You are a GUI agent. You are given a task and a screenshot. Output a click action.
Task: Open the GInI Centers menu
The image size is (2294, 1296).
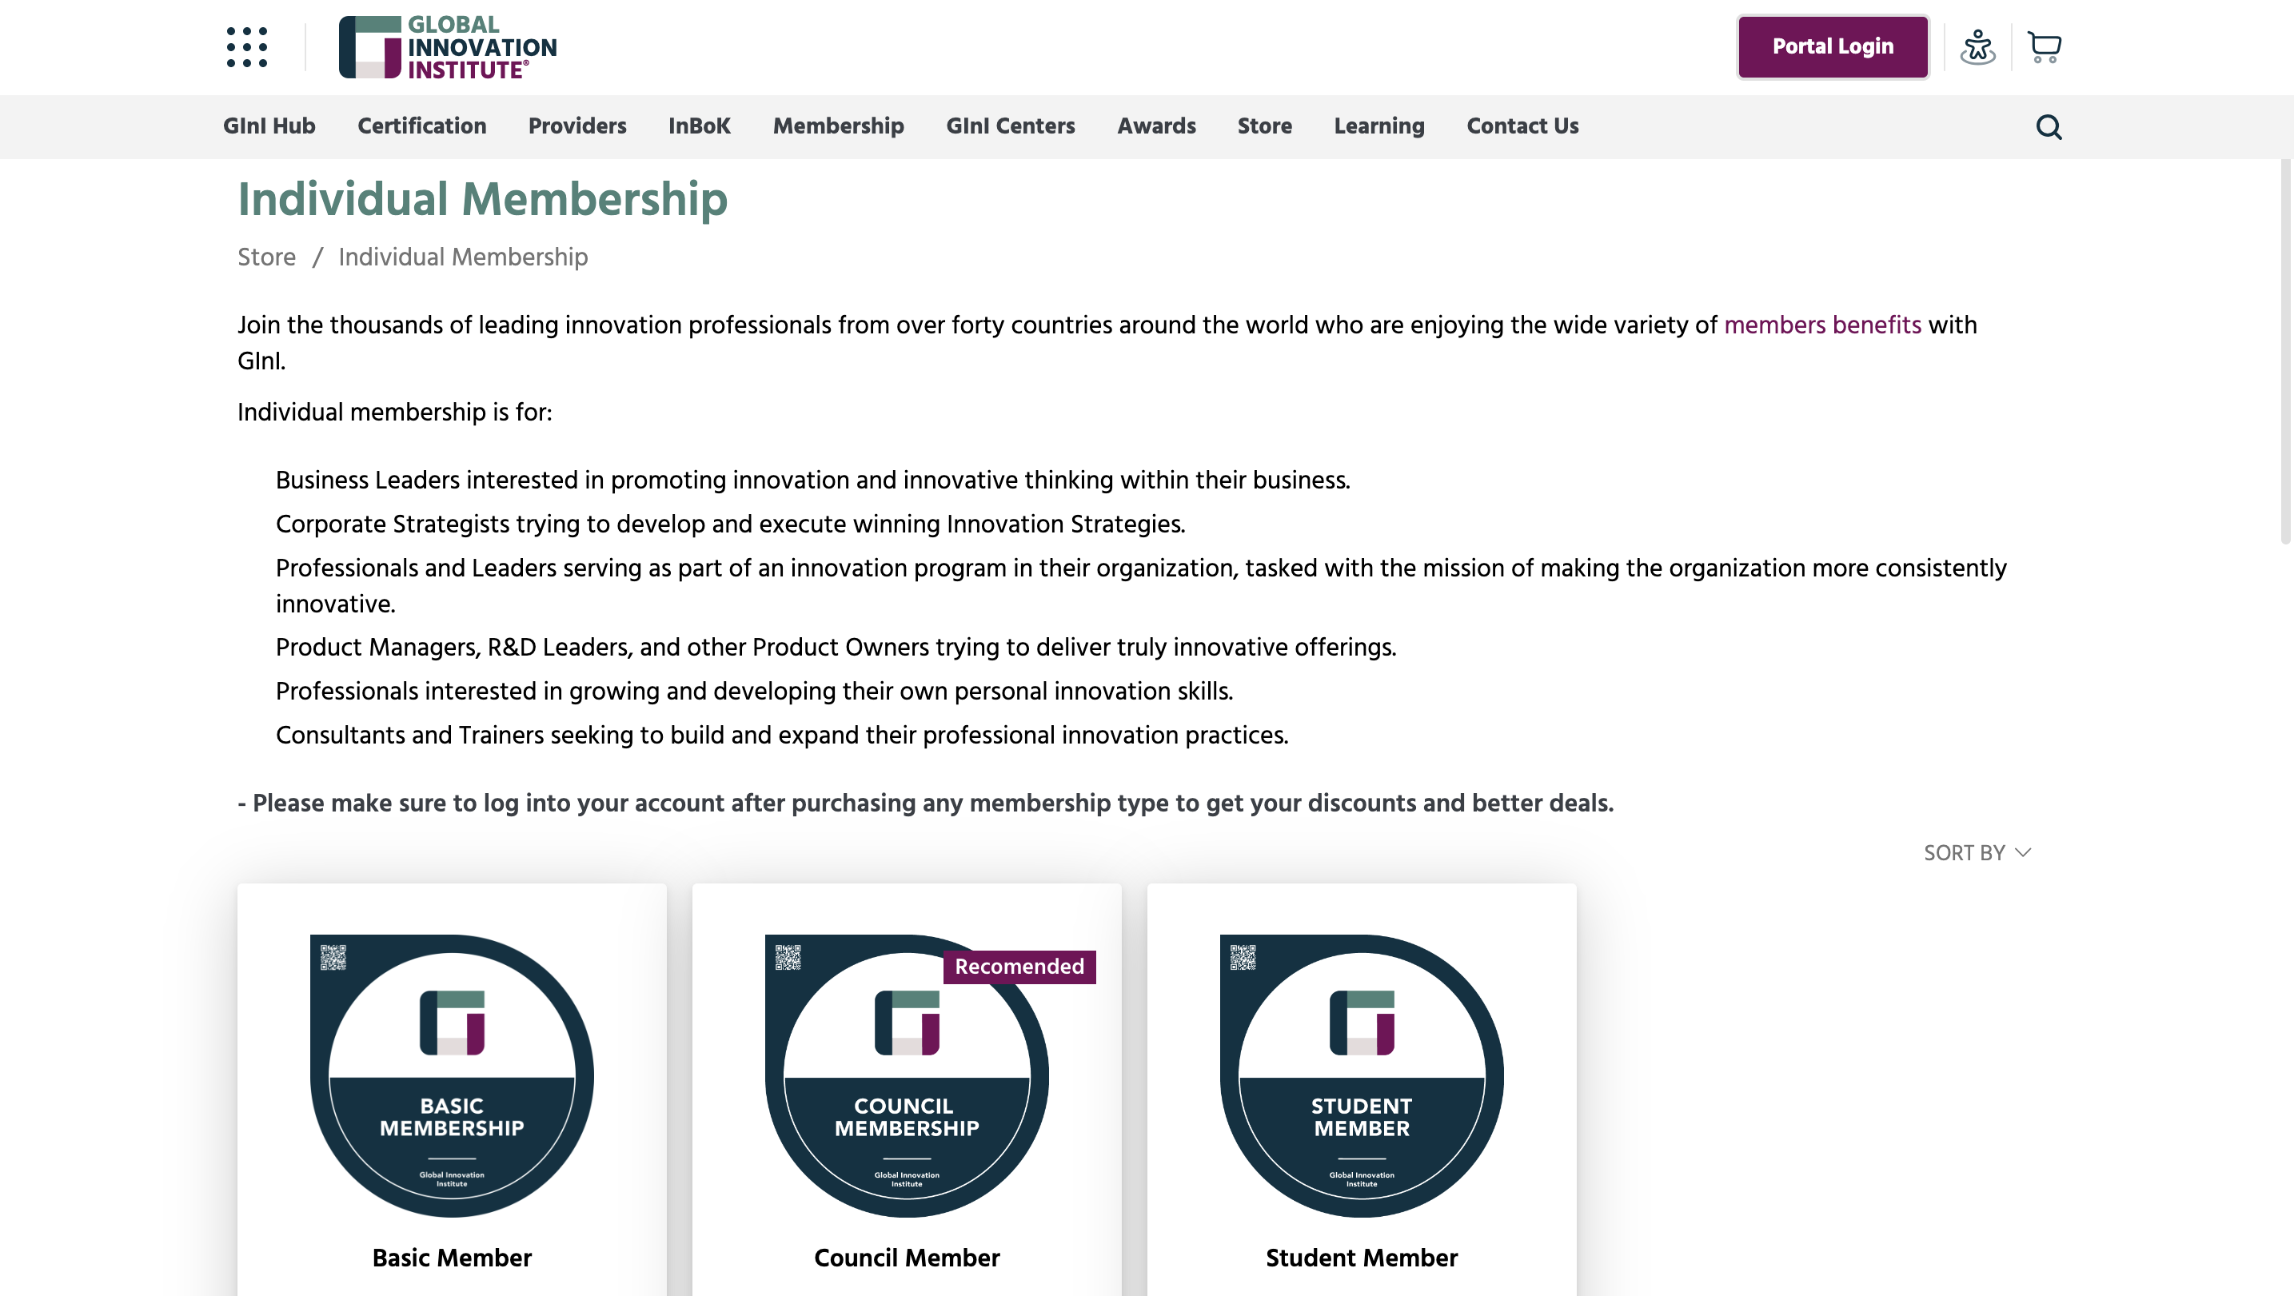pyautogui.click(x=1010, y=126)
